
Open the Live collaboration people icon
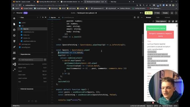pos(14,53)
